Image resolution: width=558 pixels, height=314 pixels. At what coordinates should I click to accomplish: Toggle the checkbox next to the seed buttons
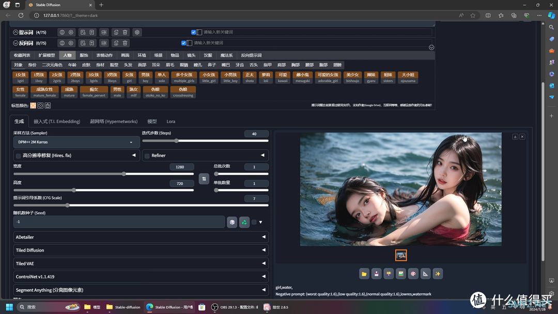(x=254, y=222)
